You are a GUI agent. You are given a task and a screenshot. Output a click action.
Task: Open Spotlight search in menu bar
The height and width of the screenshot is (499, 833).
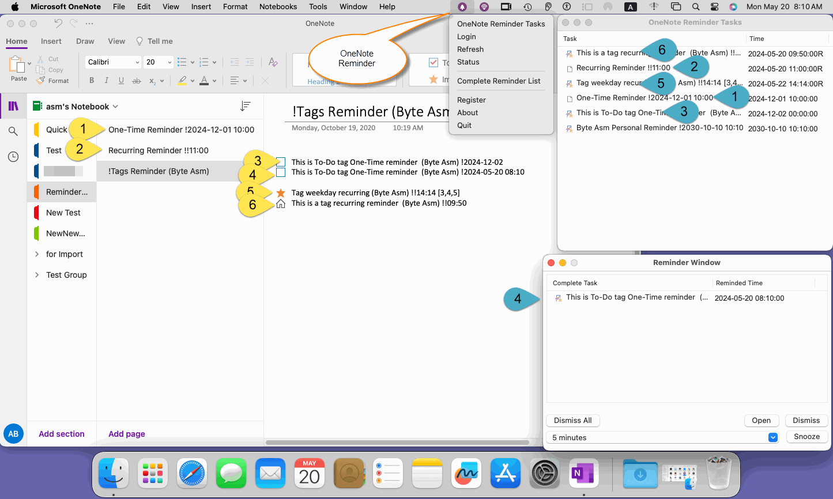pyautogui.click(x=696, y=7)
